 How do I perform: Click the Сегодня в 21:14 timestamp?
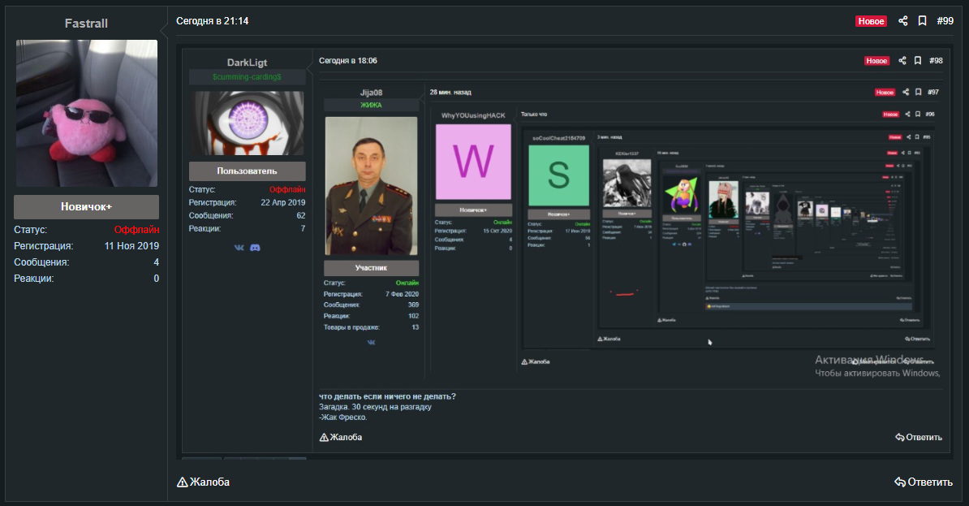[x=212, y=21]
